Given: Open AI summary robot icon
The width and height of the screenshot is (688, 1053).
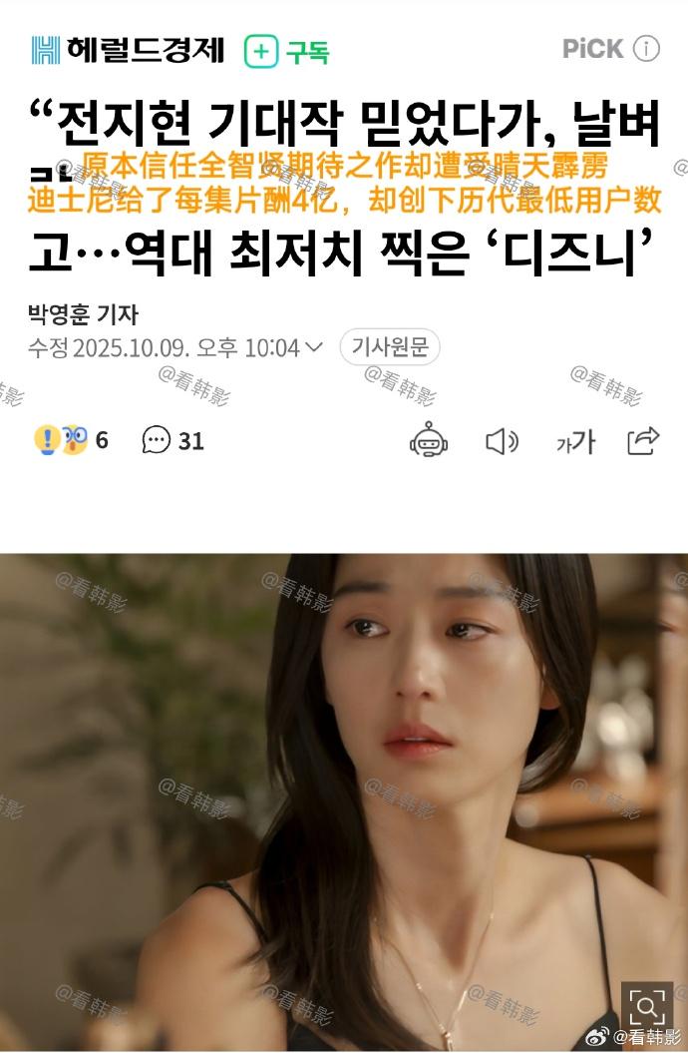Looking at the screenshot, I should coord(429,440).
